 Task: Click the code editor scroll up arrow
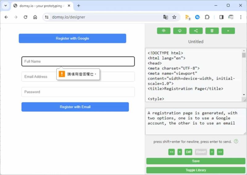click(244, 51)
